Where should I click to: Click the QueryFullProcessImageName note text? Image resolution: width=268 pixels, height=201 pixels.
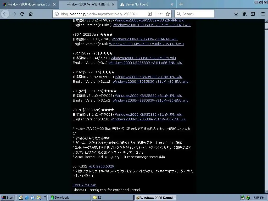pyautogui.click(x=119, y=157)
